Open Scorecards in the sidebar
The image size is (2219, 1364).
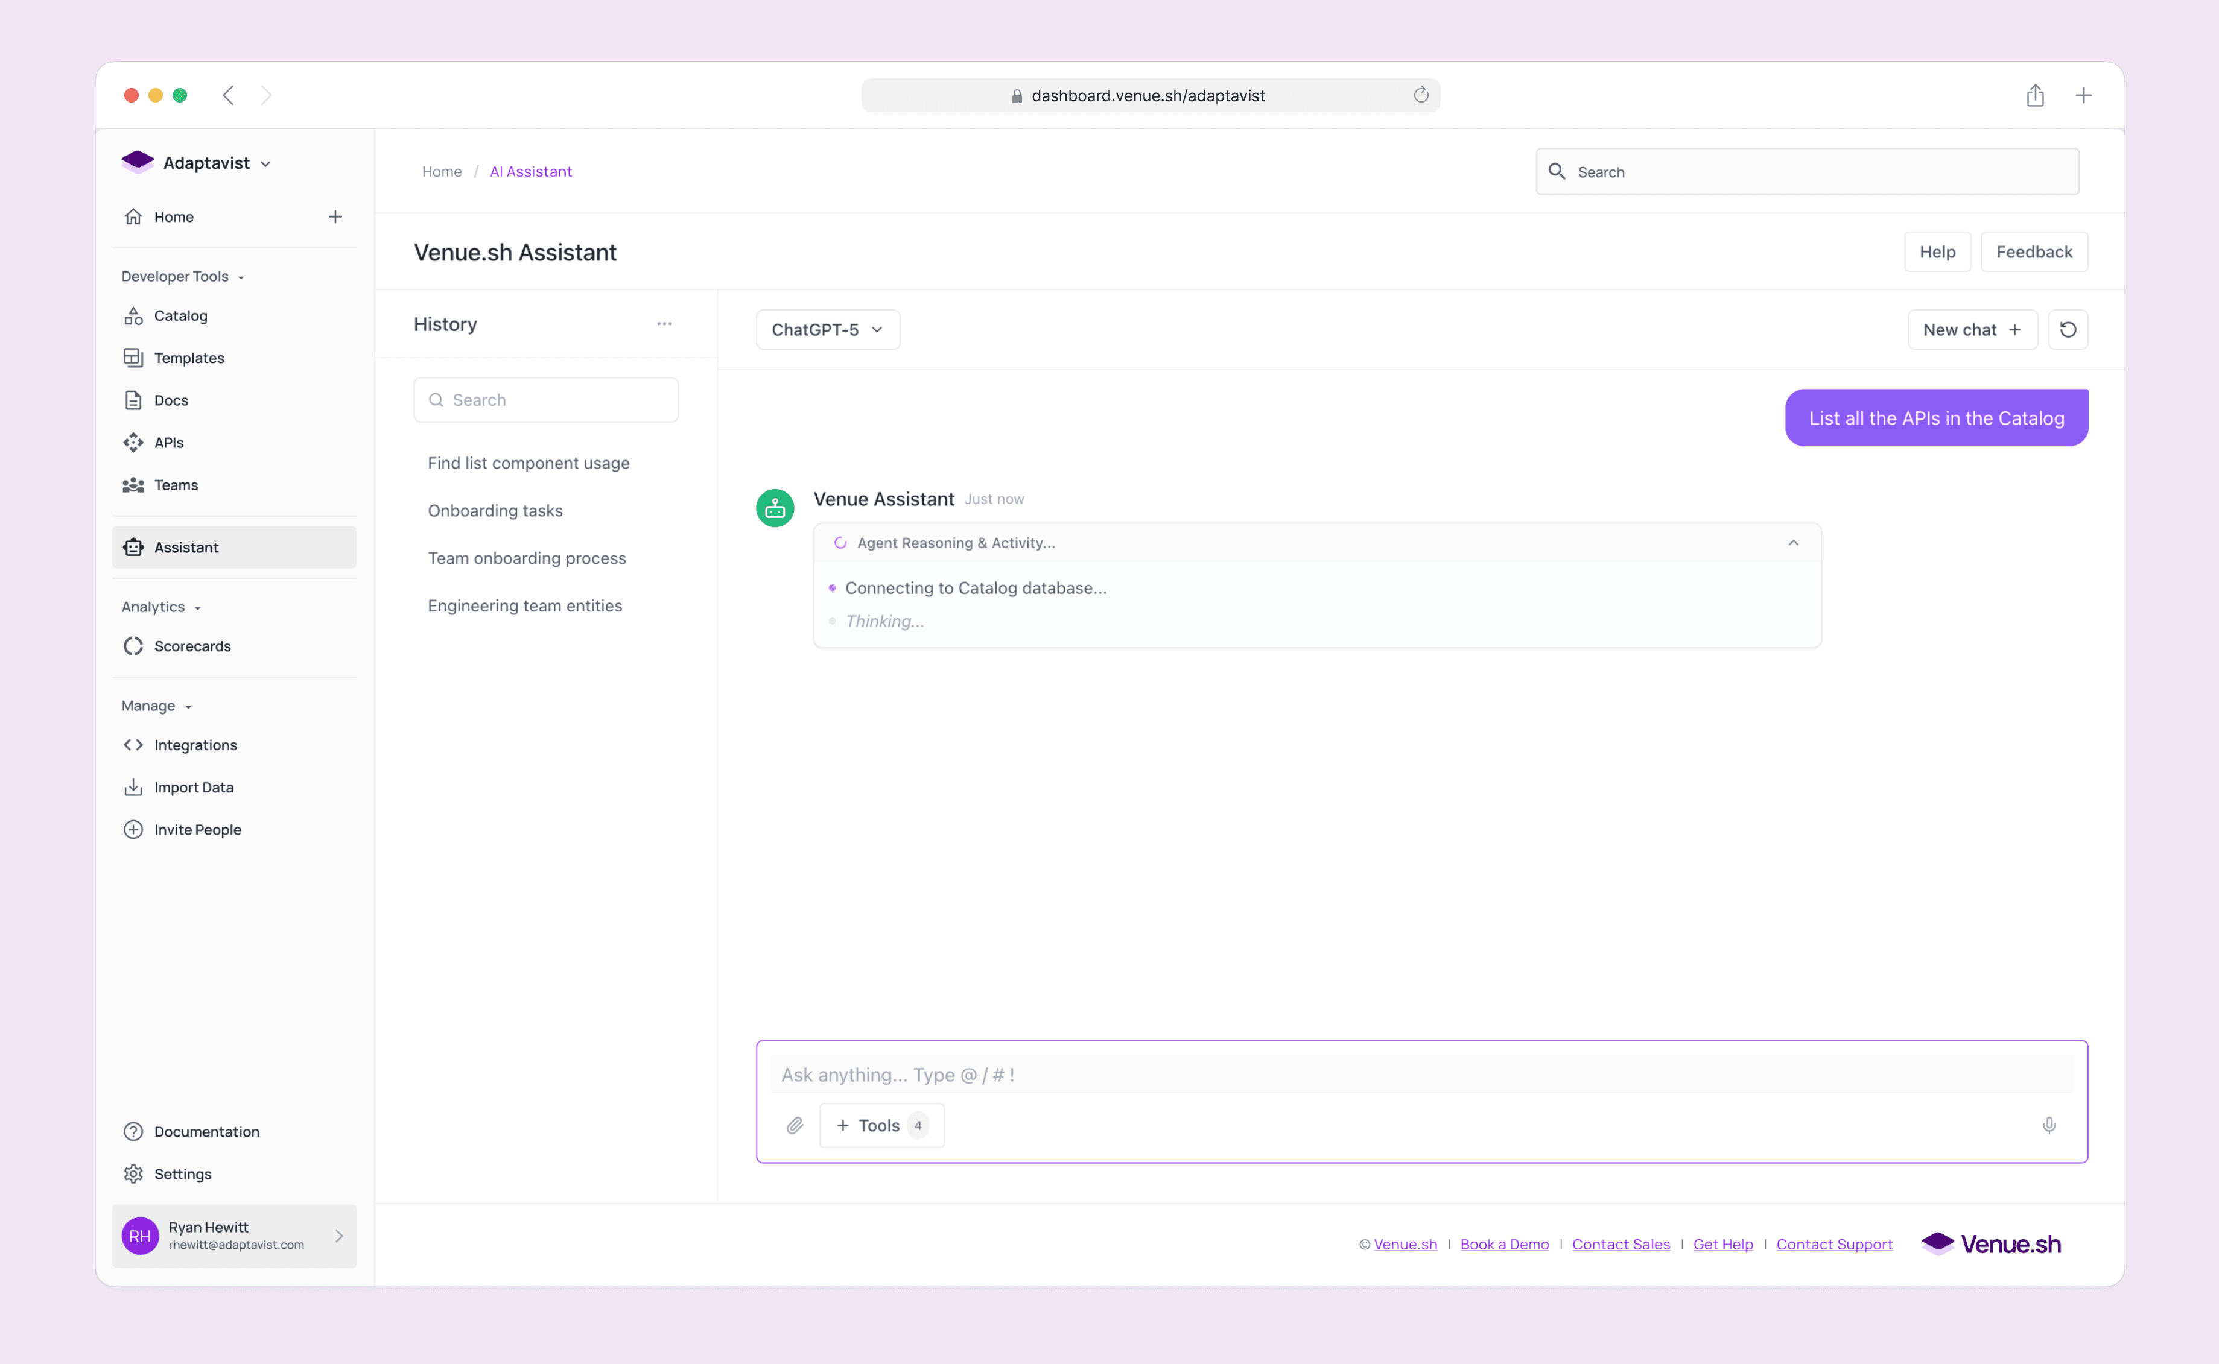coord(191,646)
